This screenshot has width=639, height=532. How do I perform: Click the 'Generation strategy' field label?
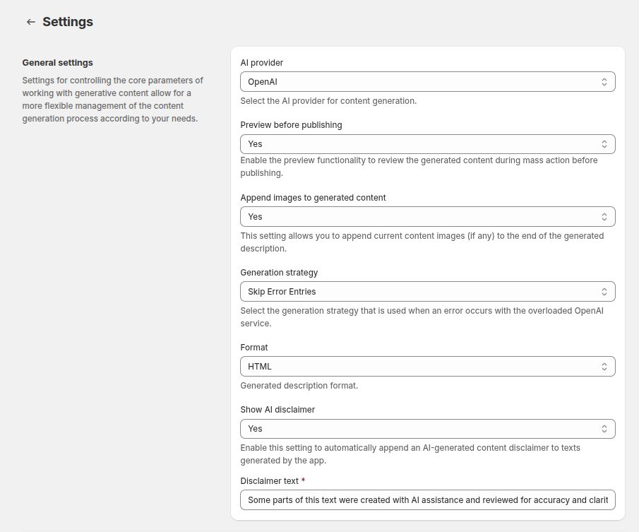point(279,273)
